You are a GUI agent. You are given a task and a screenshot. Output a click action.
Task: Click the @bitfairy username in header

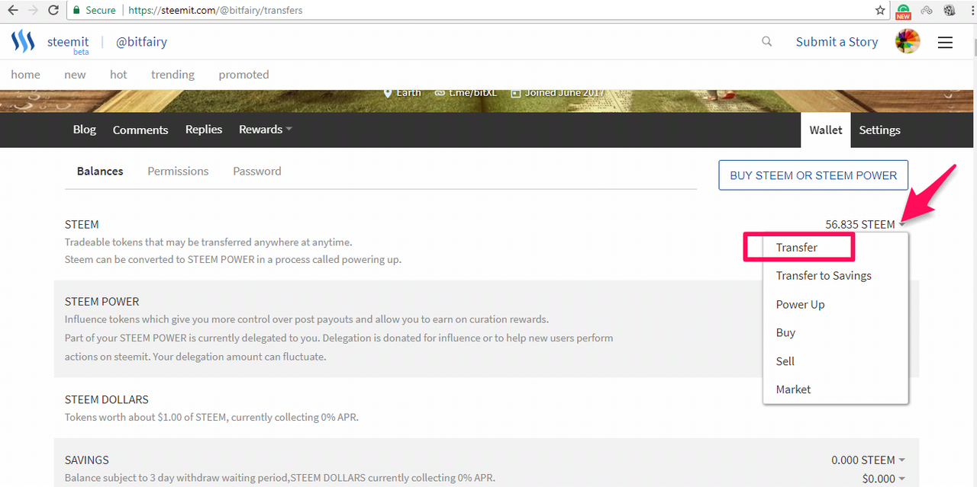click(x=141, y=42)
